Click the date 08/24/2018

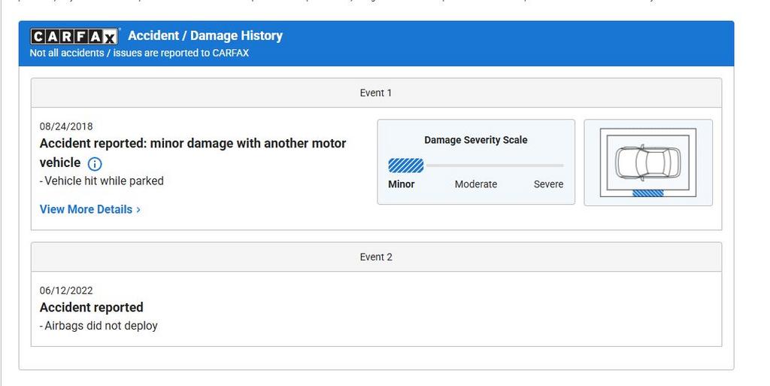pos(66,126)
